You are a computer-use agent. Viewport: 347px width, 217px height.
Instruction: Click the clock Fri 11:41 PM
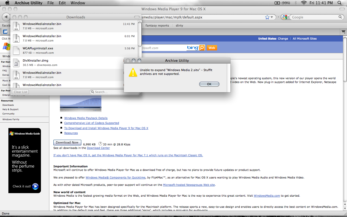(321, 3)
